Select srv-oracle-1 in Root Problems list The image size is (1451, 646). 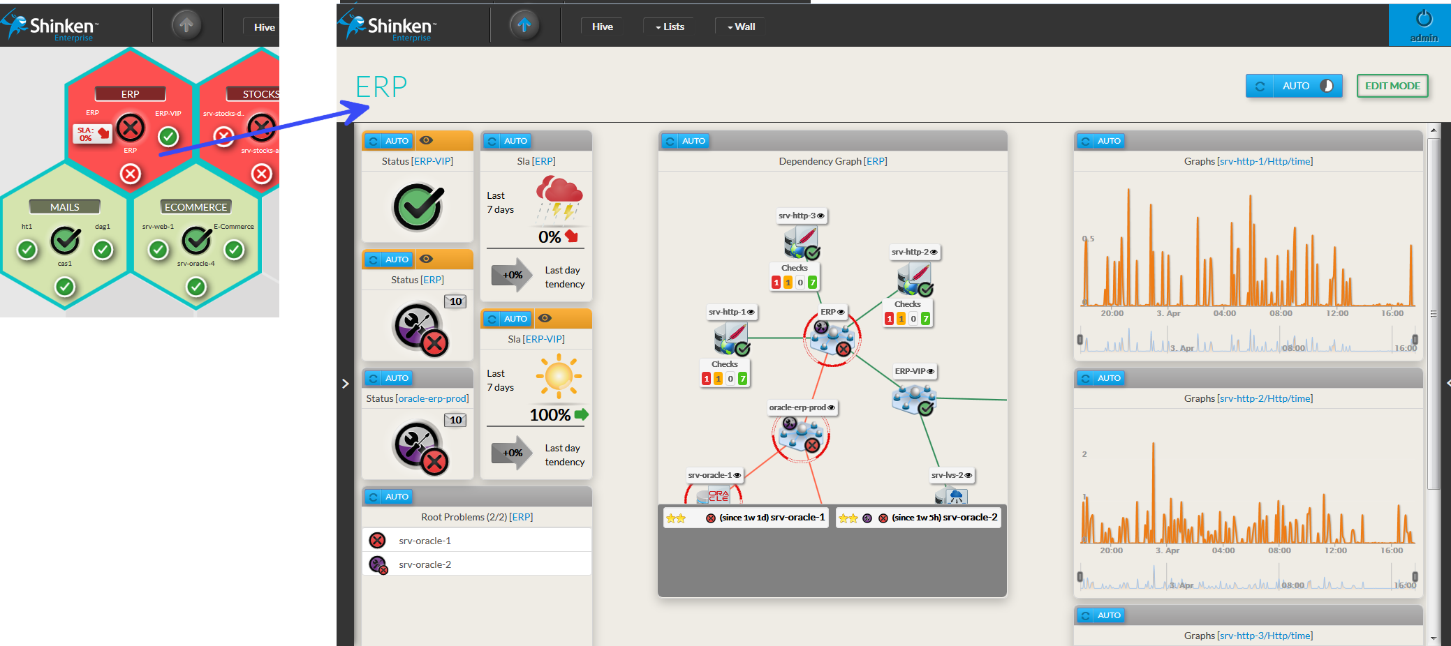(x=425, y=541)
